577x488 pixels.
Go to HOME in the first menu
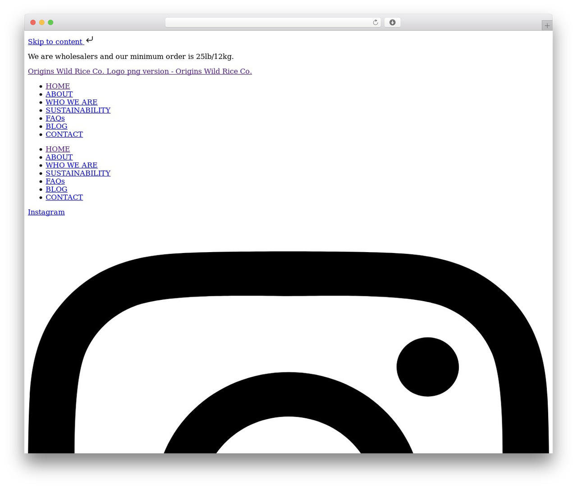click(58, 86)
